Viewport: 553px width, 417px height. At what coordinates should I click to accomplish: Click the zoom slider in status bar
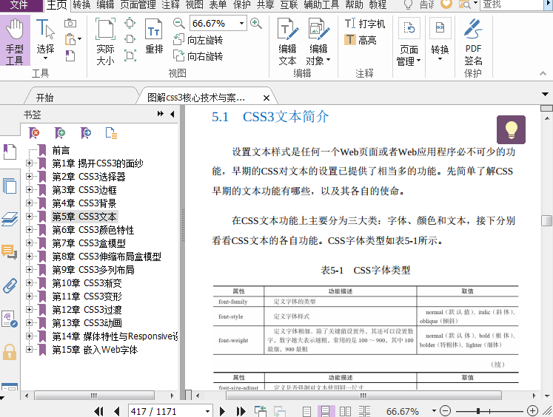point(480,411)
